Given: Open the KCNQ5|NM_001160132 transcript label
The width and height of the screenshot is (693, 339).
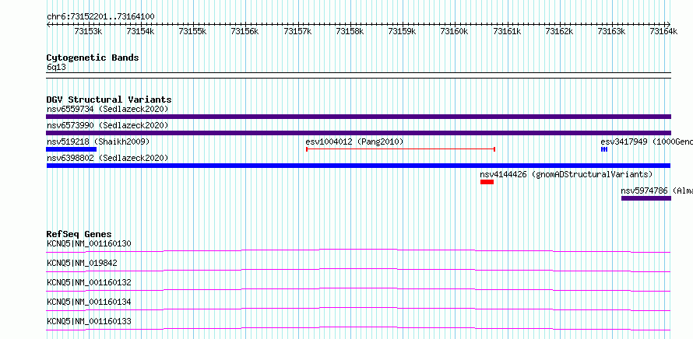Looking at the screenshot, I should click(89, 282).
